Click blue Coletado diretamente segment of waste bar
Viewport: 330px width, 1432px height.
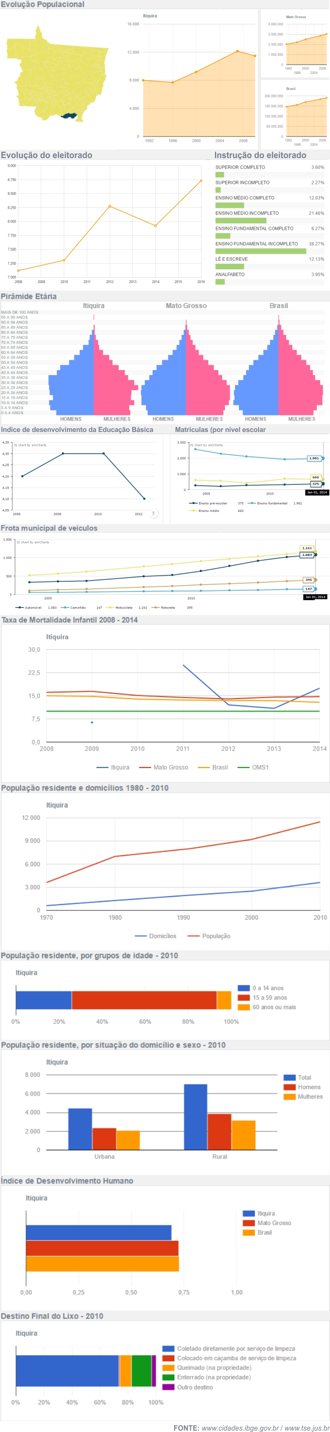coord(67,1371)
